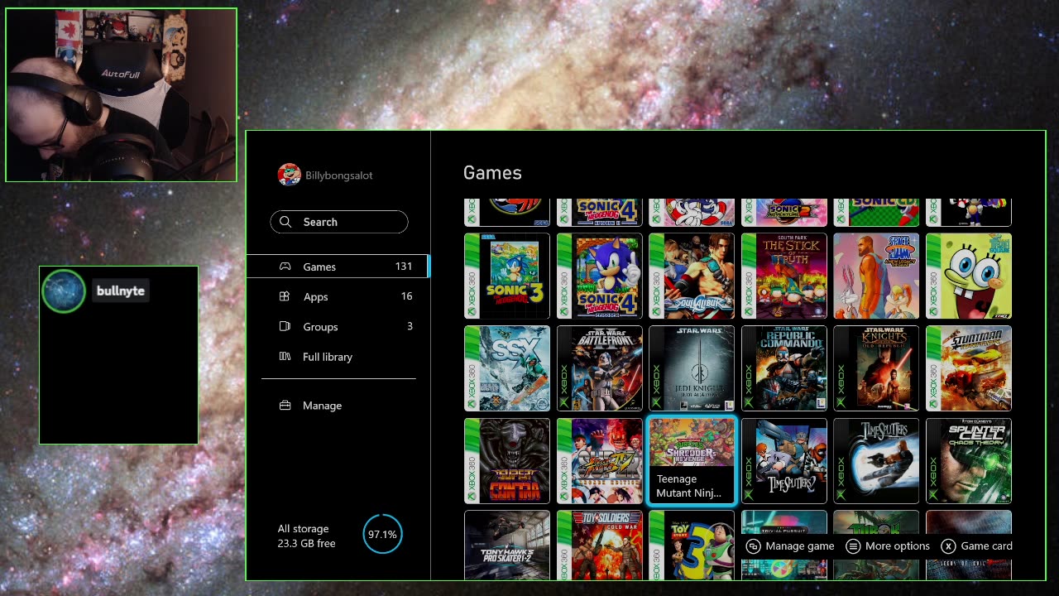Select the SSX game tile
This screenshot has height=596, width=1059.
click(x=507, y=368)
